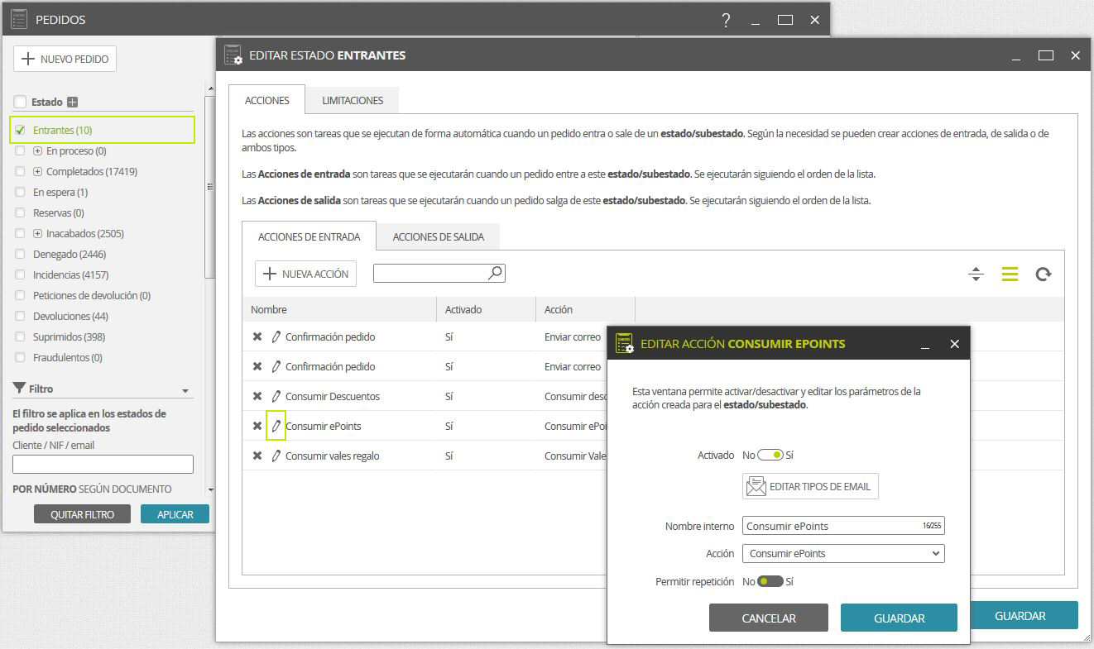This screenshot has height=649, width=1094.
Task: Click the search magnifier icon in actions toolbar
Action: click(495, 273)
